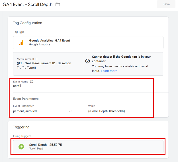Select the Google Analytics: GA4 Event tag type
This screenshot has height=162, width=178.
pos(50,41)
